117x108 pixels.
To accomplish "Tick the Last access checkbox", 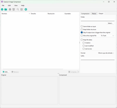I will (x=84, y=49).
